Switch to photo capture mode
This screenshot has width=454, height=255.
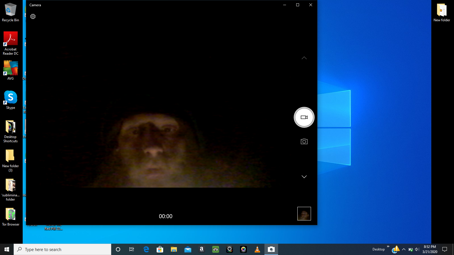pos(304,141)
